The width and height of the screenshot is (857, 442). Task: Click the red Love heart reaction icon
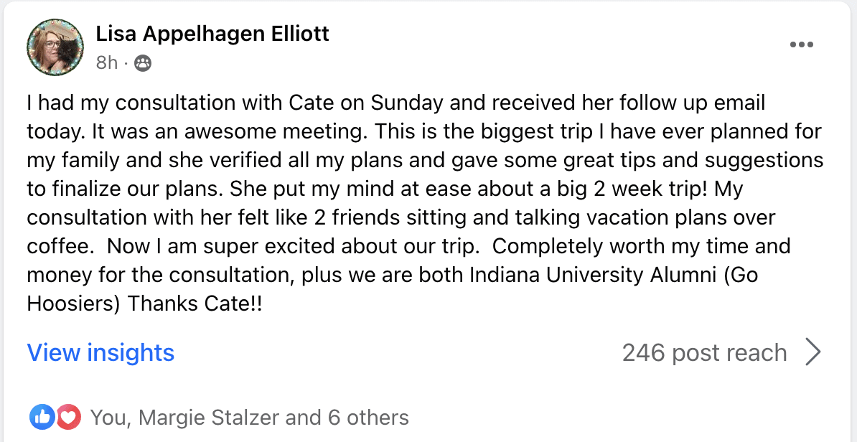click(x=68, y=417)
